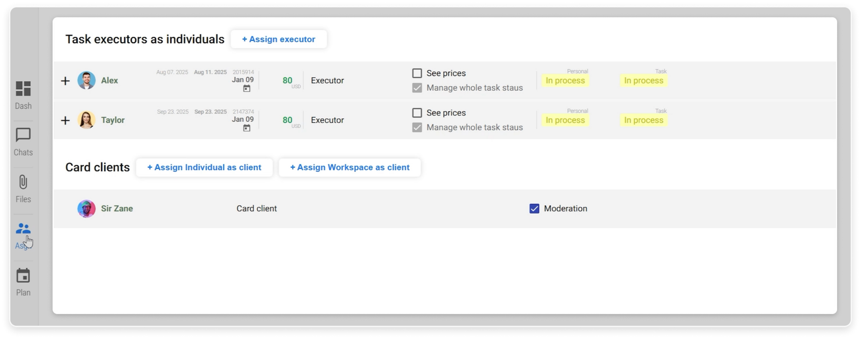
Task: Click the calendar icon in Alex's row
Action: click(x=247, y=88)
